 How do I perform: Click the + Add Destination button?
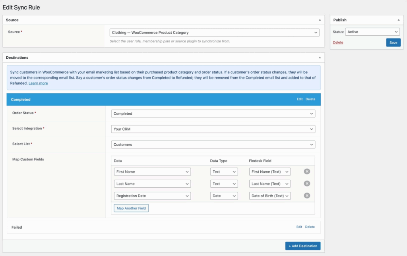(x=303, y=246)
